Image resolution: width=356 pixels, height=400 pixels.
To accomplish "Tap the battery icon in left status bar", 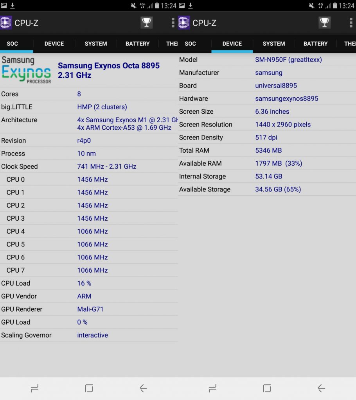I will (157, 5).
